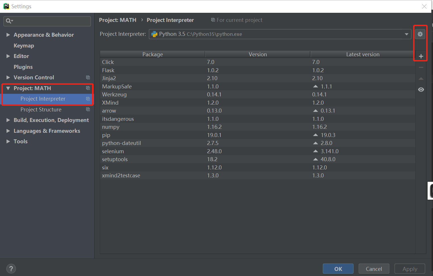This screenshot has width=433, height=276.
Task: Select the Jinja2 package row
Action: pos(258,78)
